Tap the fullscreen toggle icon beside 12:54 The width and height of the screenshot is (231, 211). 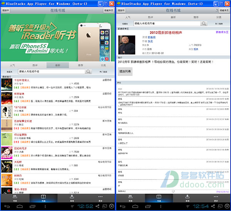220,206
